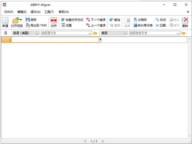Click the 向下 move down icon
The image size is (192, 144).
click(171, 25)
